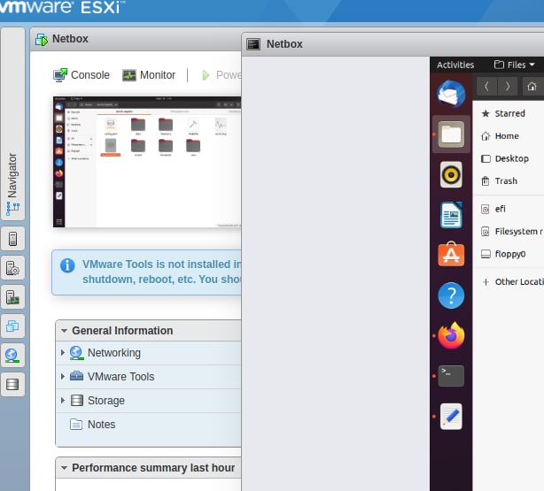Screen dimensions: 544x491
Task: Click the Networking globe icon in General Information
Action: [x=77, y=353]
